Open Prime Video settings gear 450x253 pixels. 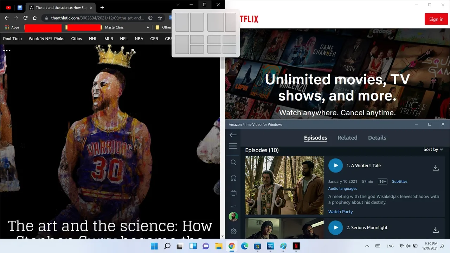(x=233, y=231)
